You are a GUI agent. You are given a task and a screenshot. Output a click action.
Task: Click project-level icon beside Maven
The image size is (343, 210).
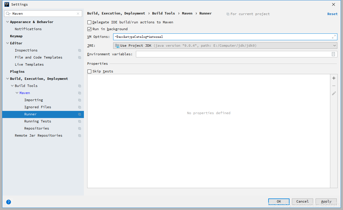pos(80,93)
